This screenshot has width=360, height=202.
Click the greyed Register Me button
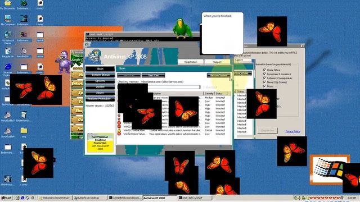(267, 131)
